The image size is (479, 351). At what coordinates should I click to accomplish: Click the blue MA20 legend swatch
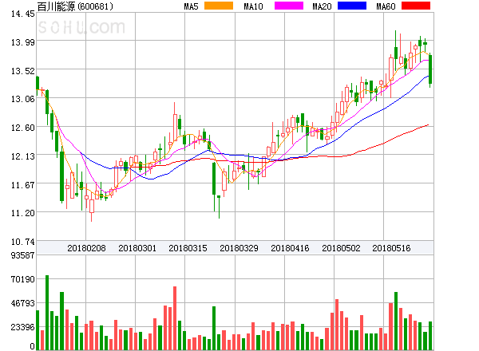point(352,6)
